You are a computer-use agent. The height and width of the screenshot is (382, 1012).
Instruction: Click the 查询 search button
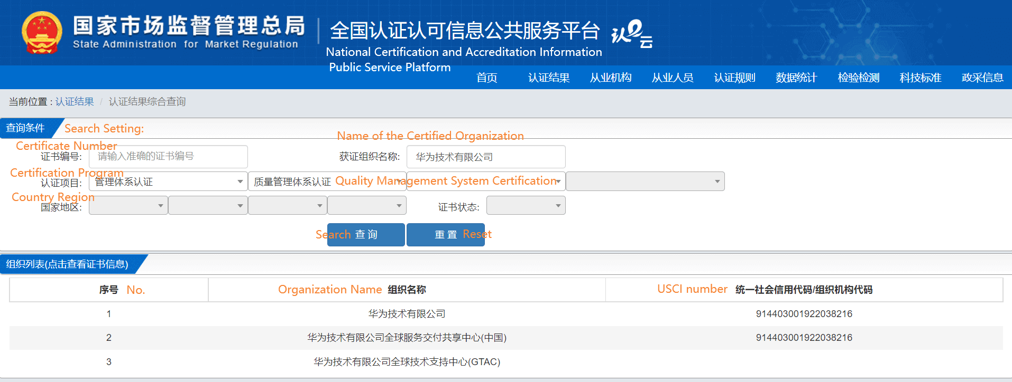point(366,235)
